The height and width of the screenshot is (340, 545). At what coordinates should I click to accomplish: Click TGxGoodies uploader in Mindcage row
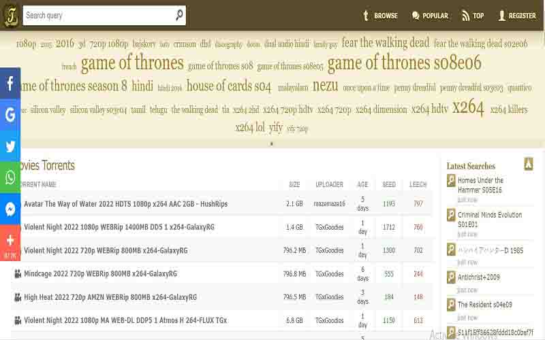tap(330, 274)
